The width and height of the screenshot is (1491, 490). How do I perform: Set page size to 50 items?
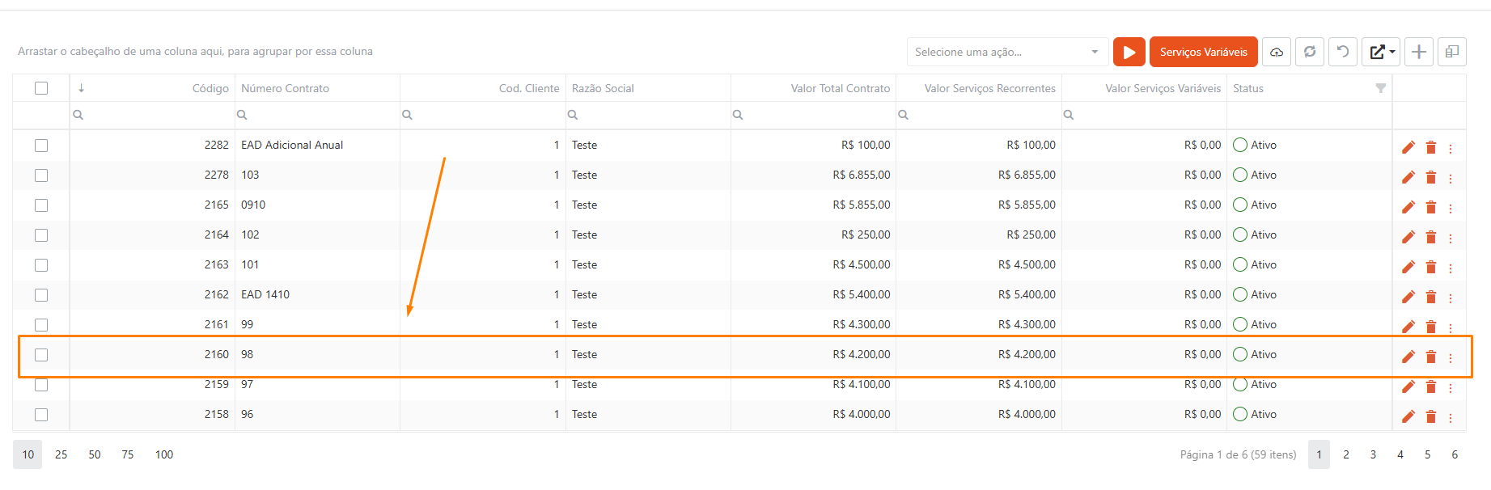[95, 454]
